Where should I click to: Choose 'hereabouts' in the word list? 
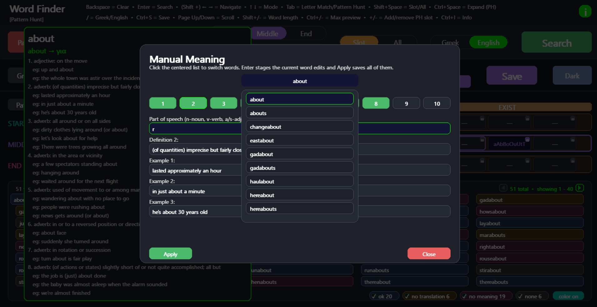(x=300, y=209)
